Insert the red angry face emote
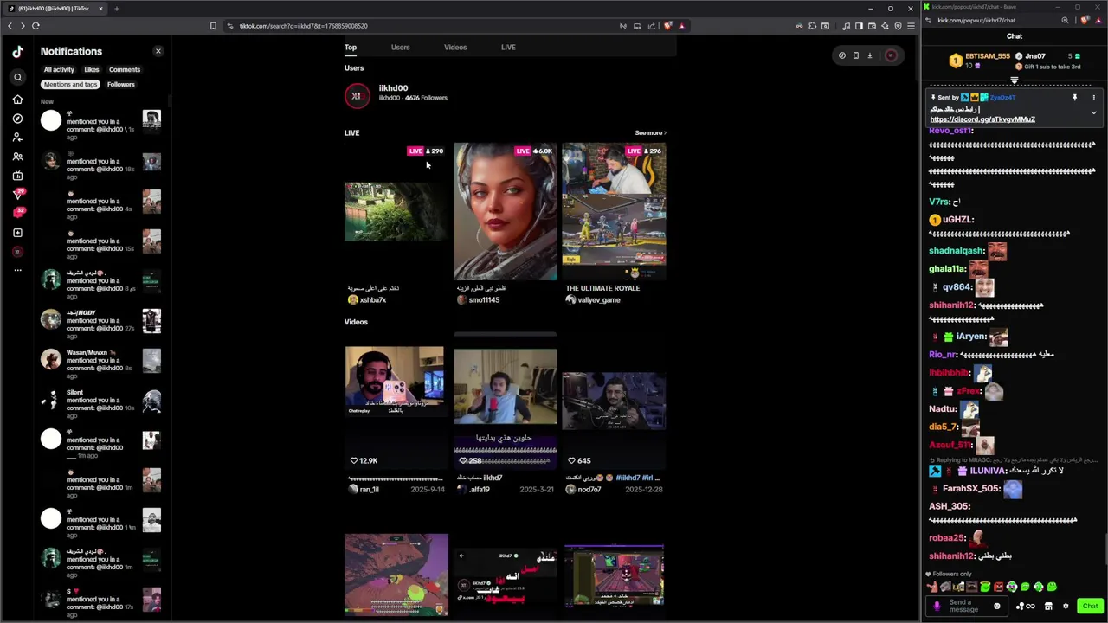 998,587
